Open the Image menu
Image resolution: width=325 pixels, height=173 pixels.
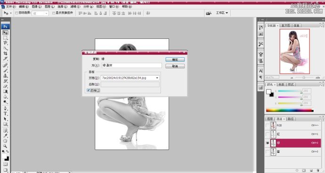37,7
